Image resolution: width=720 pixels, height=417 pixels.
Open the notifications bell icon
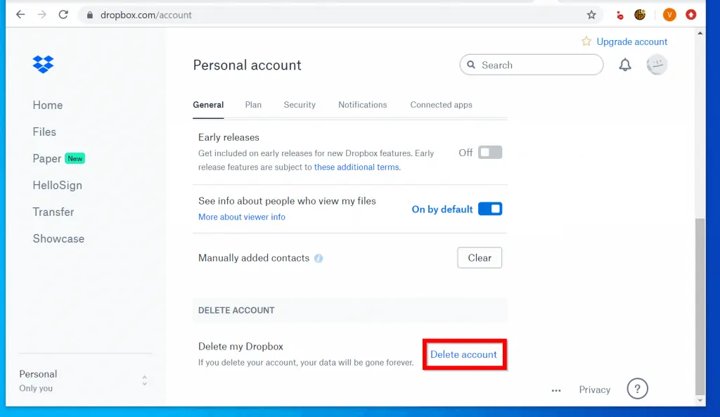pos(625,64)
